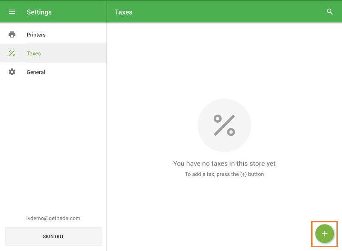342x251 pixels.
Task: Click the search icon in the Taxes toolbar
Action: tap(330, 12)
